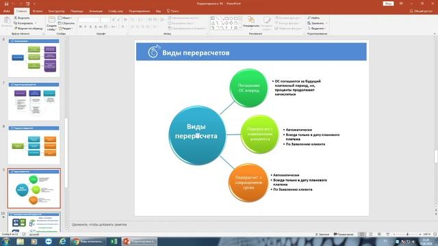Screen dimensions: 438x246
Task: Toggle the Notes (Заметки) pane in the status bar
Action: tap(322, 234)
